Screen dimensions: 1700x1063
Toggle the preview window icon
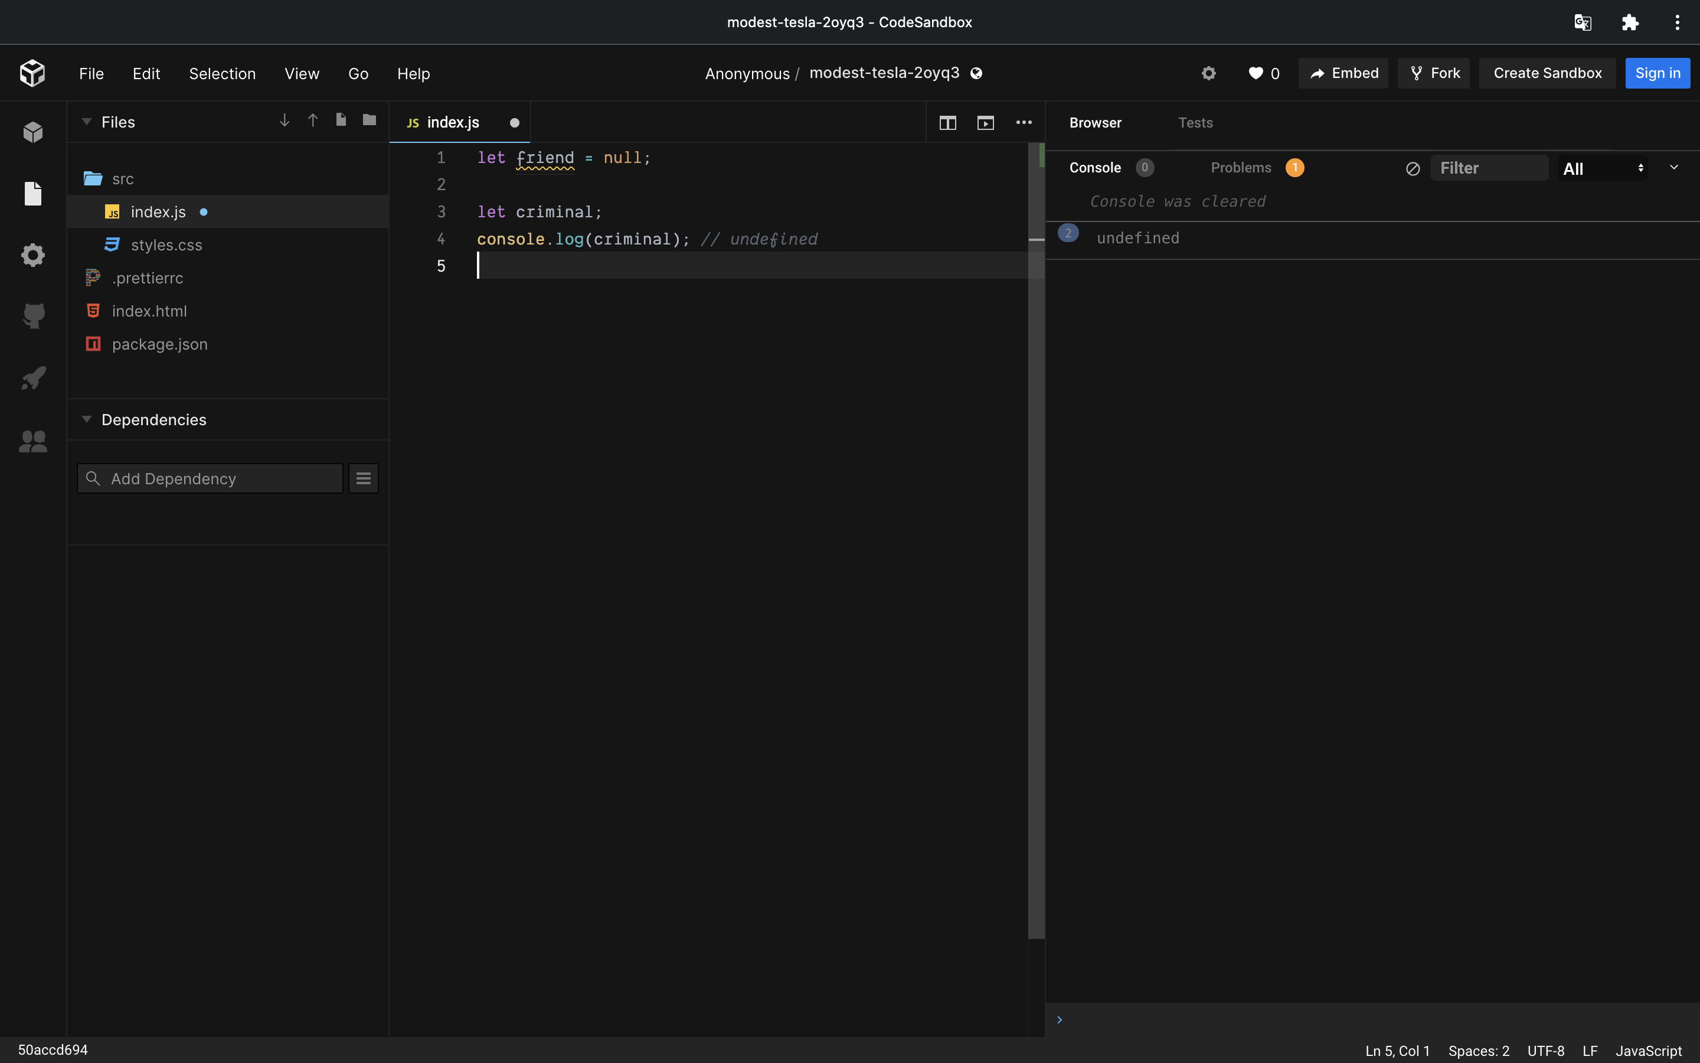986,123
